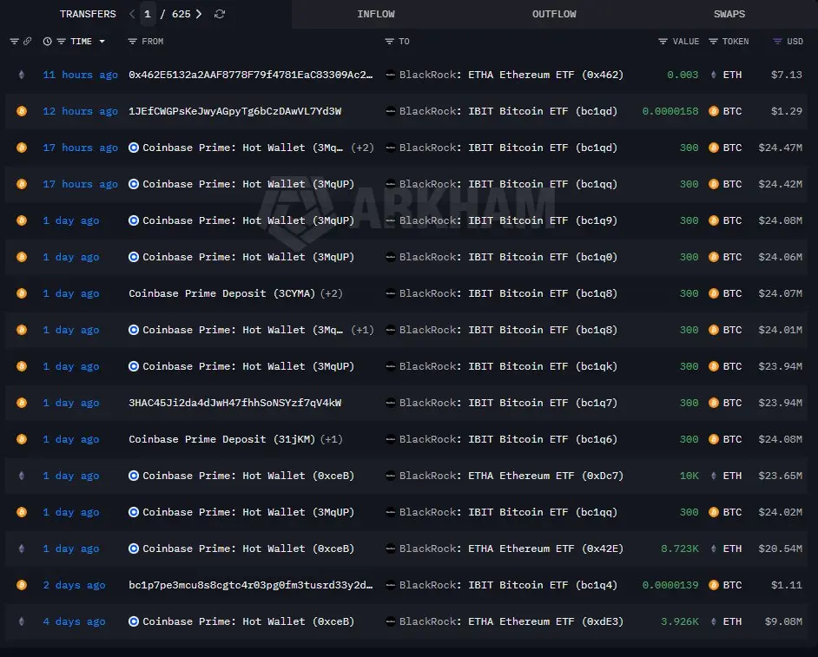This screenshot has width=818, height=657.
Task: Open the FROM column filter
Action: (x=133, y=41)
